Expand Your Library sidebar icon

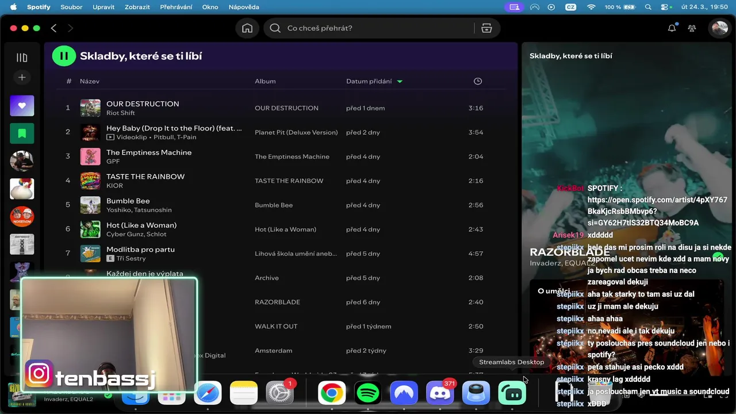pos(22,57)
